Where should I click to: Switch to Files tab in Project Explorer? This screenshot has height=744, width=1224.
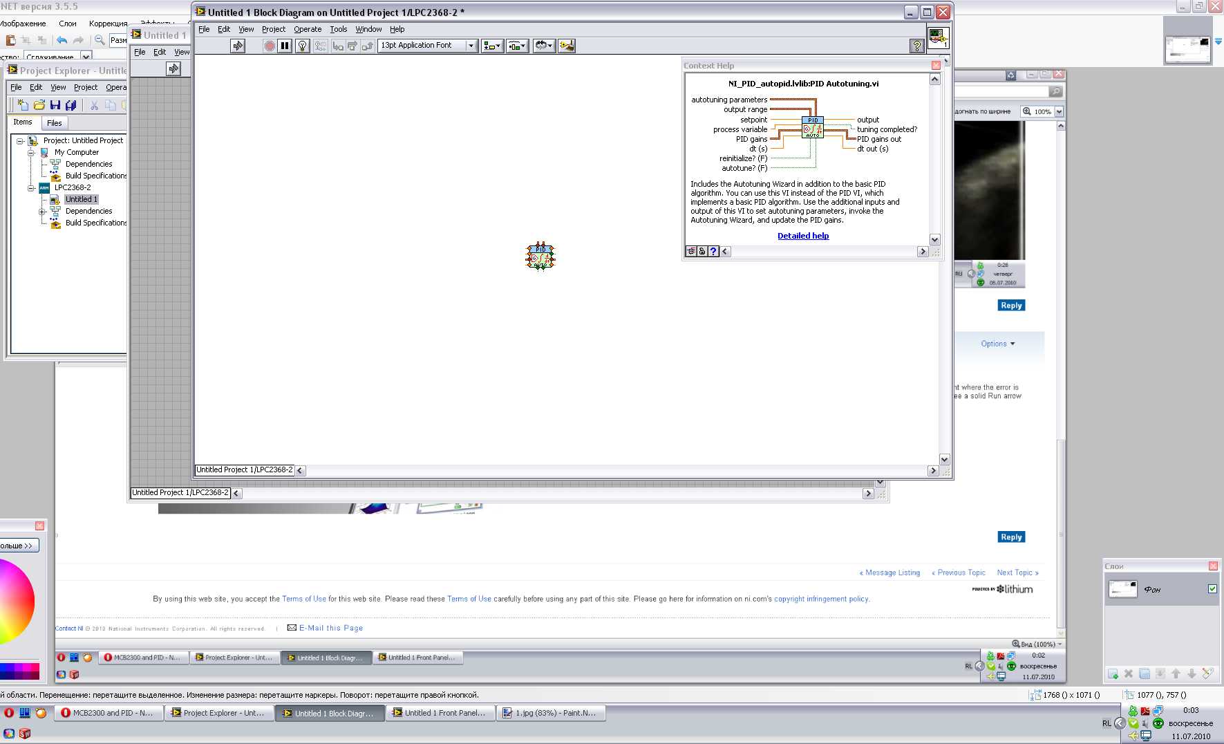(x=55, y=123)
